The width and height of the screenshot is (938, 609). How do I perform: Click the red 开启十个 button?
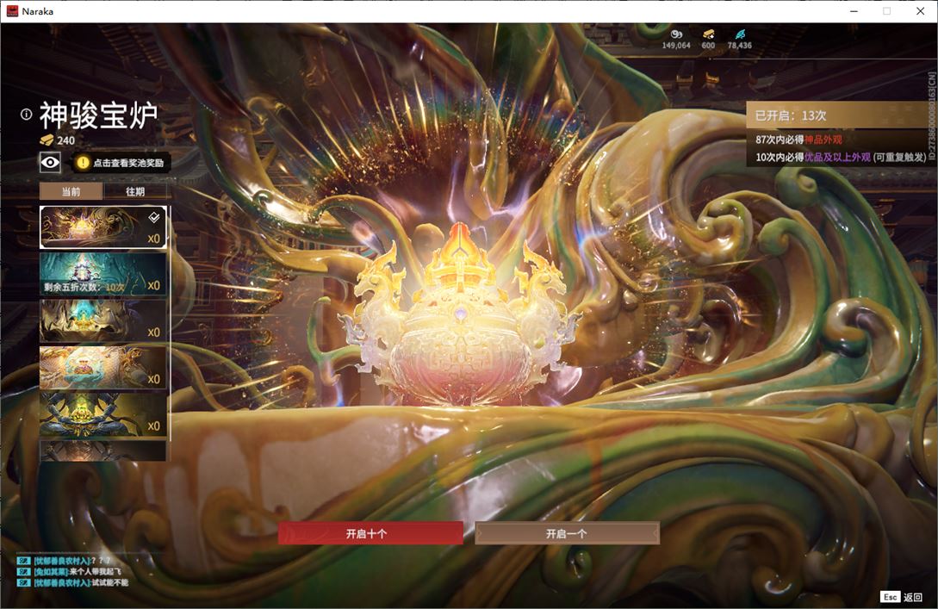[370, 533]
